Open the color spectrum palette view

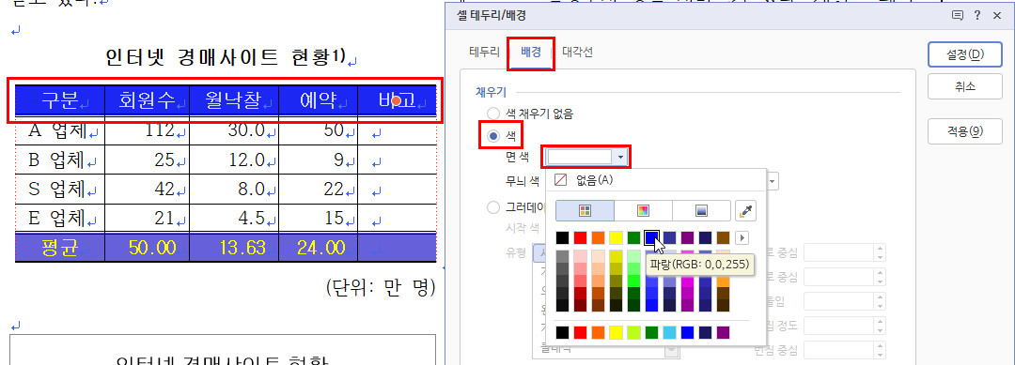pos(643,210)
